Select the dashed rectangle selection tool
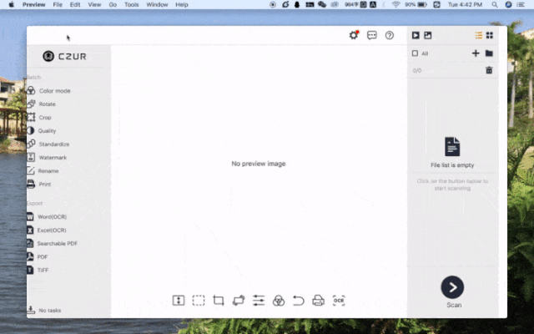 [199, 301]
